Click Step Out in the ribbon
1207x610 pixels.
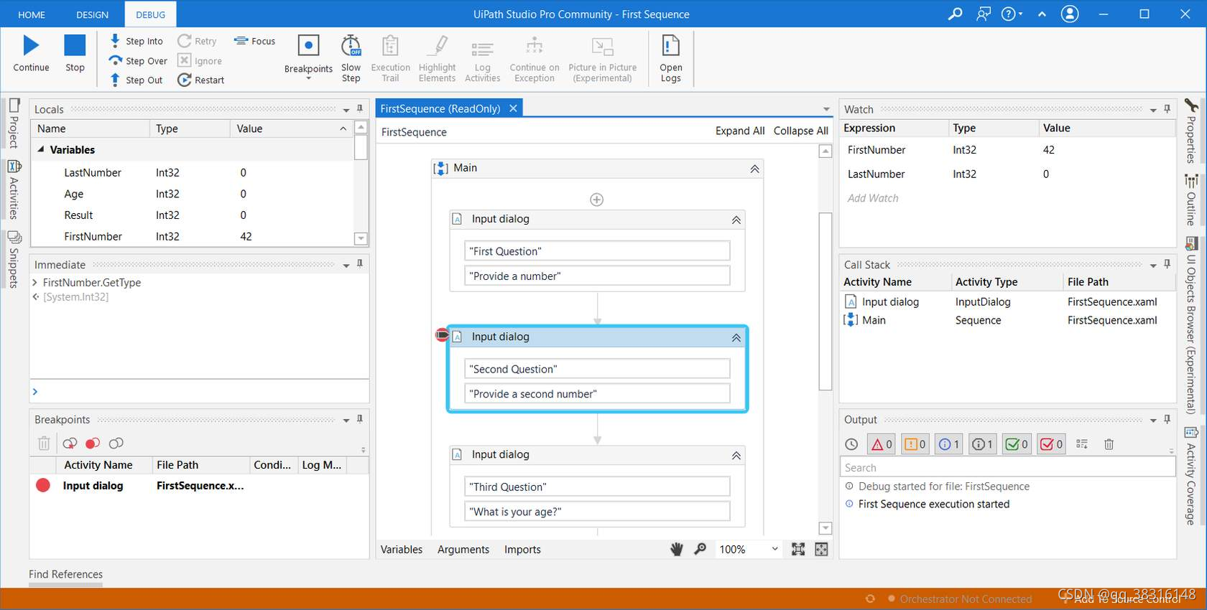click(136, 80)
